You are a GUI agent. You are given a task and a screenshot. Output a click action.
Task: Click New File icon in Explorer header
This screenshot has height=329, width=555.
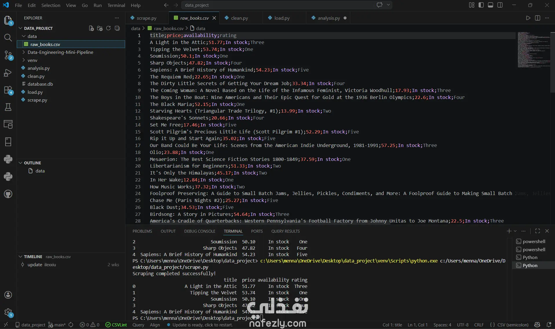tap(91, 28)
